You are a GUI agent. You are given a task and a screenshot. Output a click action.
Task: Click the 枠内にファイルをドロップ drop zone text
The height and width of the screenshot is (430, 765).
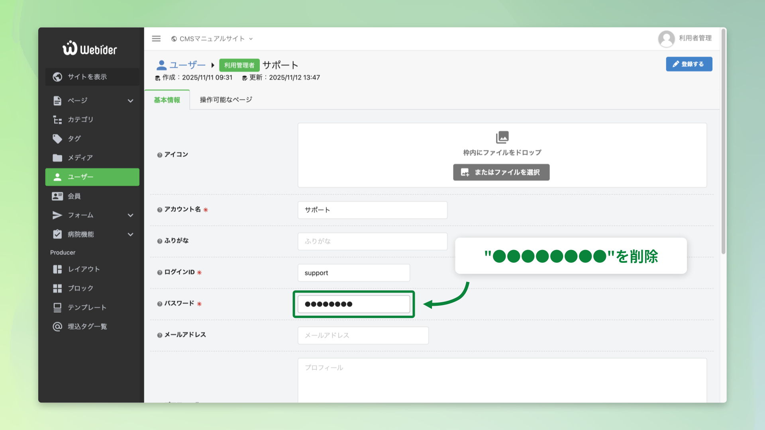(x=502, y=153)
